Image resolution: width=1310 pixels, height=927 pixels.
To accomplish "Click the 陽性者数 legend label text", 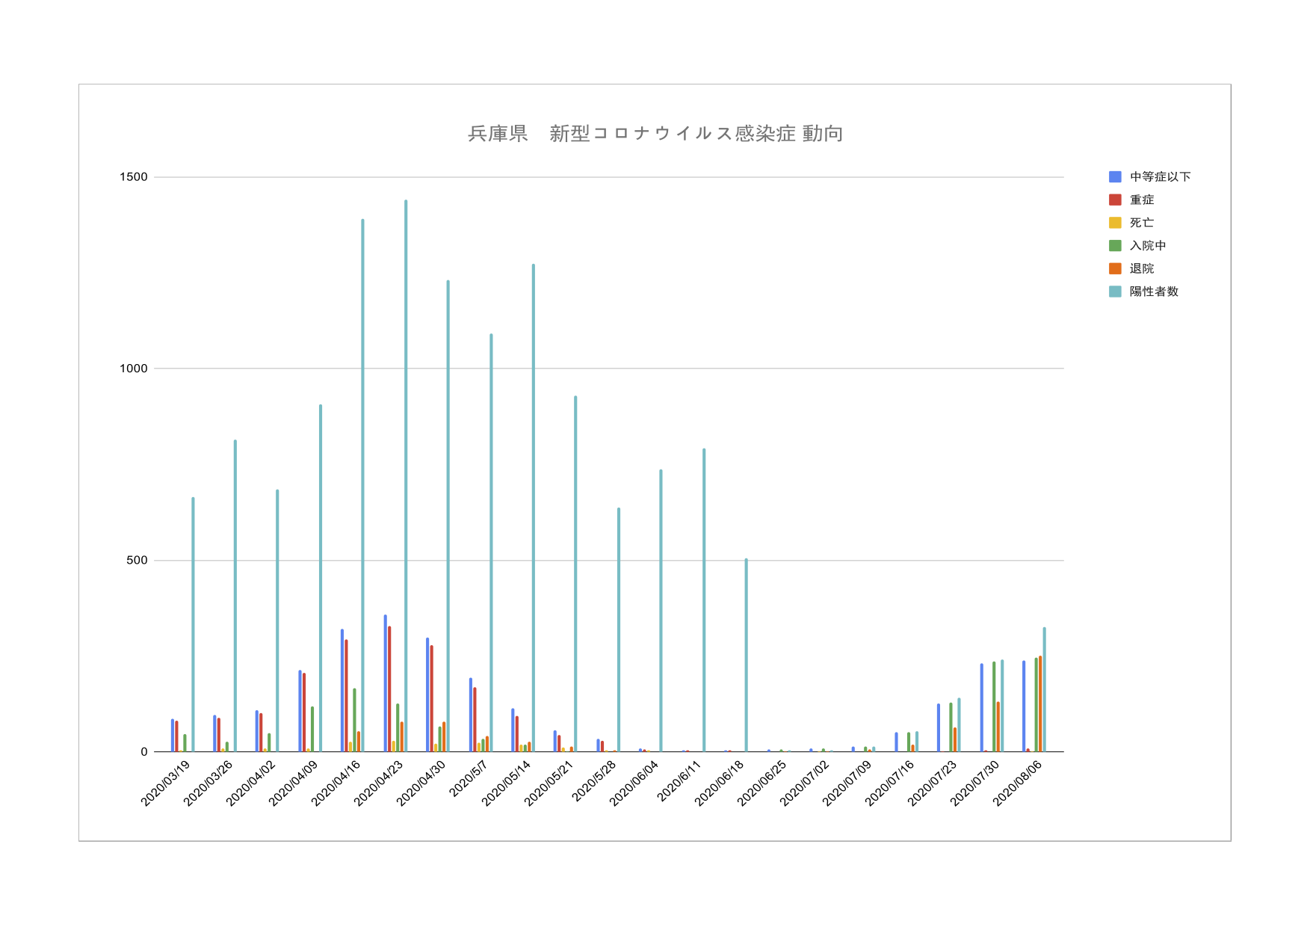I will [1154, 292].
